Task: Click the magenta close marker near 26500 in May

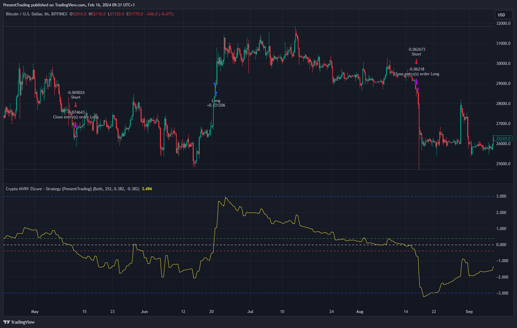Action: [76, 136]
